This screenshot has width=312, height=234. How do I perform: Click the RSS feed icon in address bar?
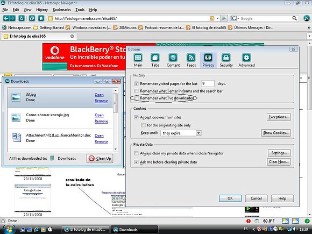pos(212,18)
